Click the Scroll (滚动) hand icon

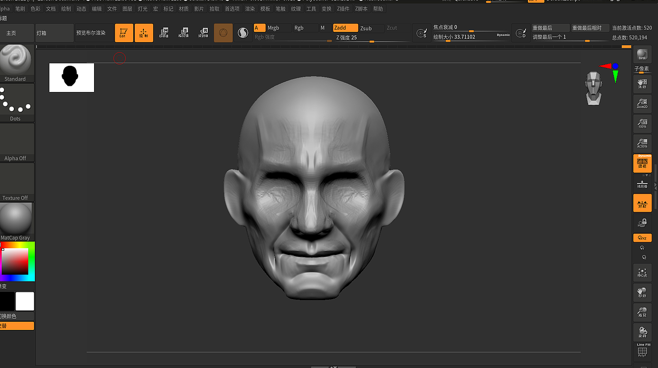642,84
